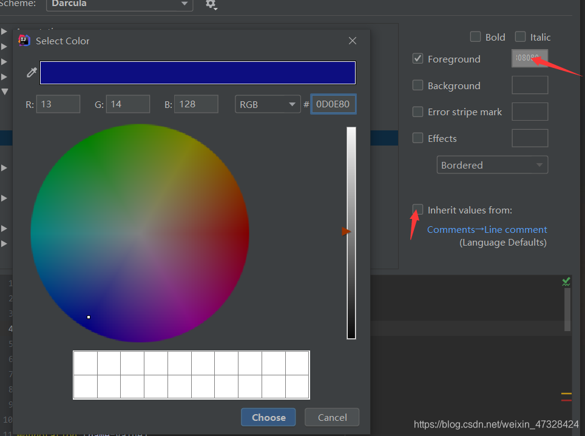Viewport: 585px width, 436px height.
Task: Open the scheme settings gear menu
Action: [x=211, y=4]
